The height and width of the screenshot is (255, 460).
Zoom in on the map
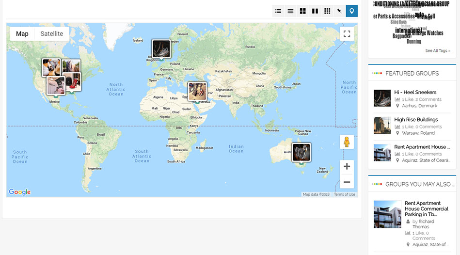347,167
